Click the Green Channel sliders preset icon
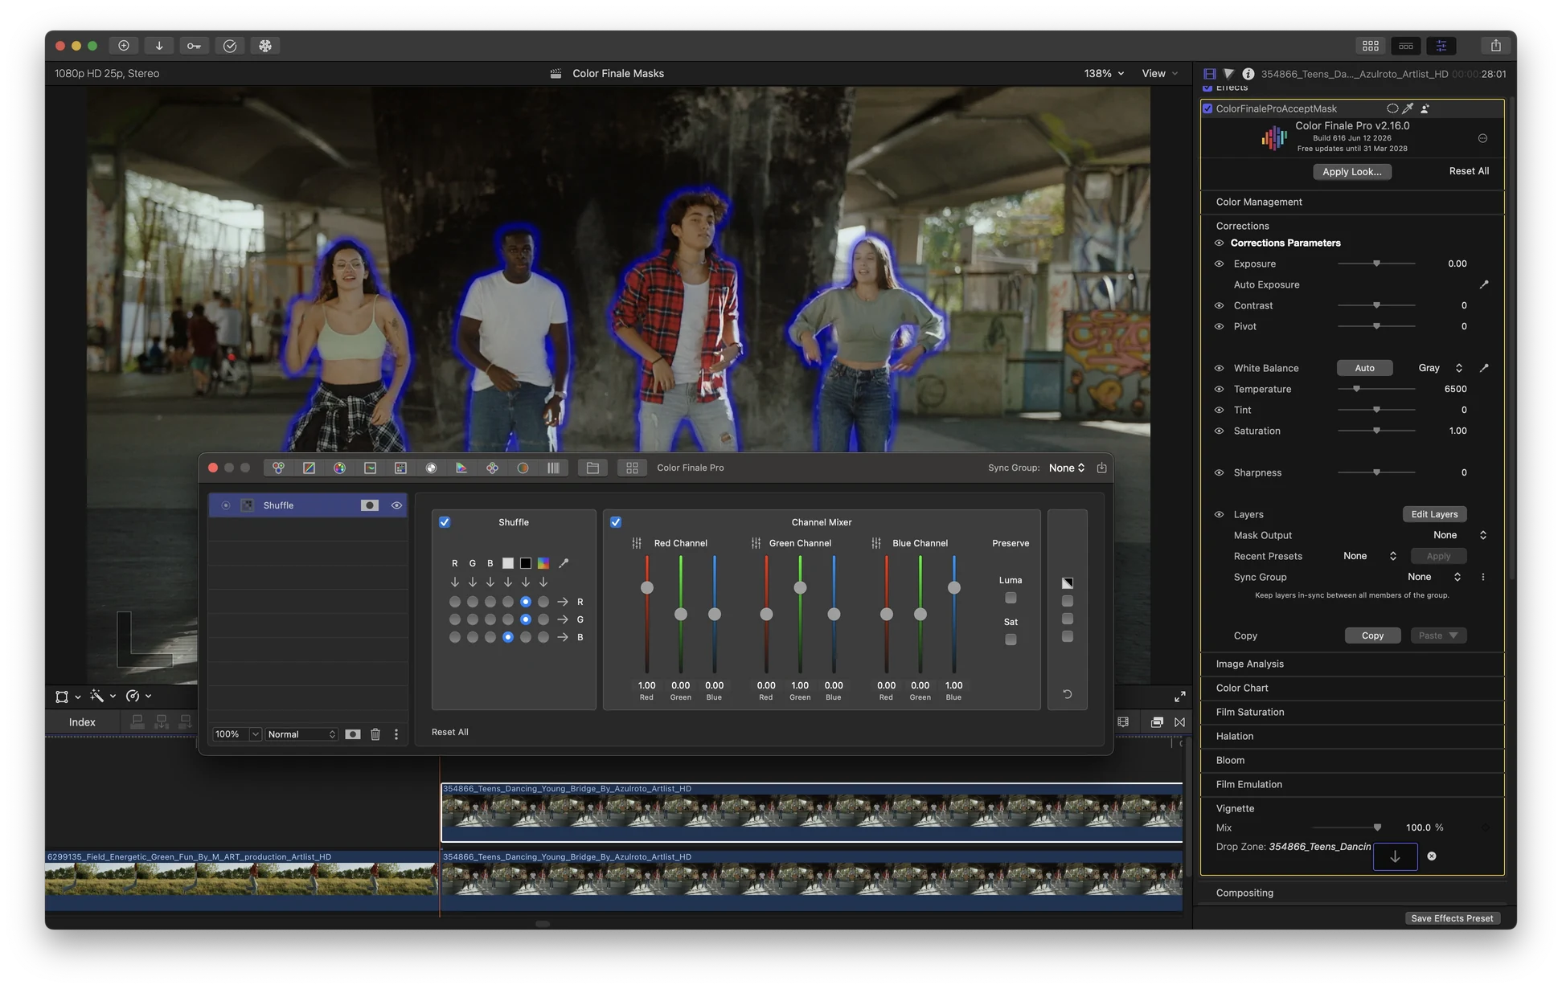Image resolution: width=1562 pixels, height=989 pixels. tap(756, 543)
